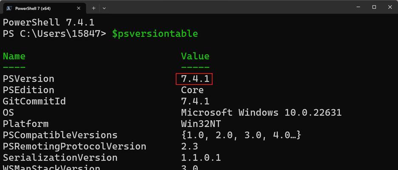398x170 pixels.
Task: Click the SerializationVersion value 1.1.0.1
Action: [x=201, y=158]
